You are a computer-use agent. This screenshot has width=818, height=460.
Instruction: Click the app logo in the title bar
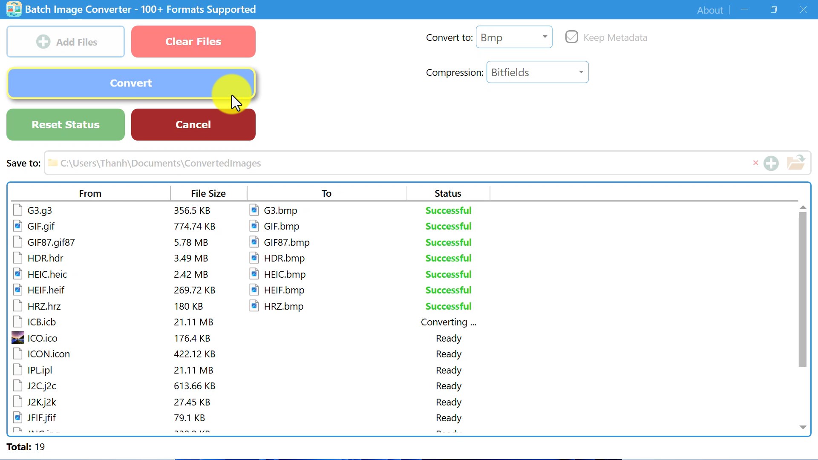click(x=14, y=9)
